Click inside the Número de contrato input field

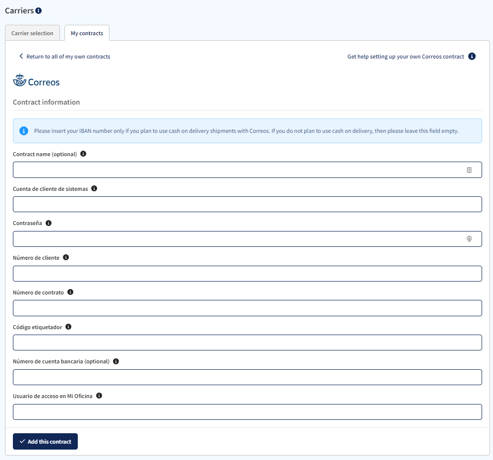tap(247, 308)
